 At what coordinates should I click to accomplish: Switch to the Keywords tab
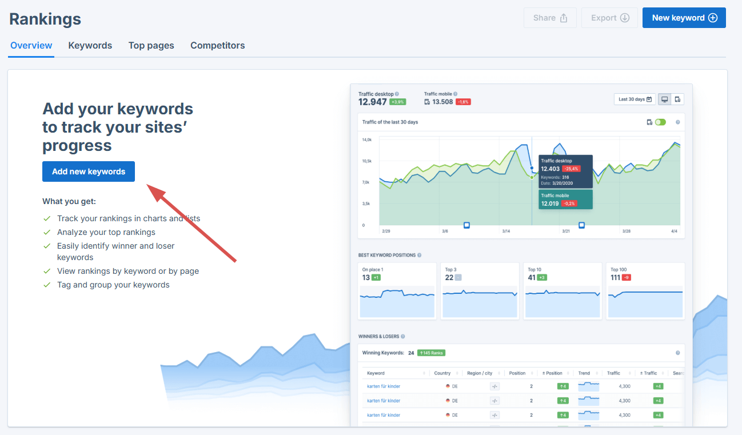tap(90, 45)
